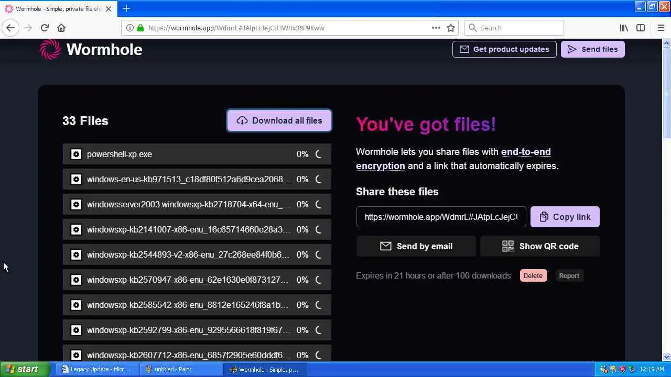Click the 33 Files heading
This screenshot has height=377, width=671.
[85, 121]
